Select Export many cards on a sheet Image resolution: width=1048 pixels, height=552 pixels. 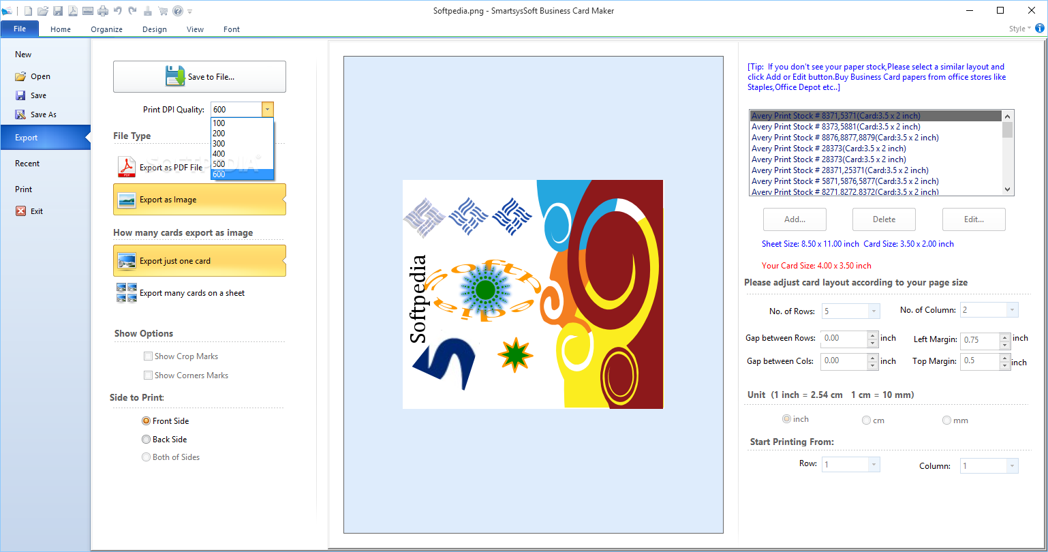(x=200, y=293)
